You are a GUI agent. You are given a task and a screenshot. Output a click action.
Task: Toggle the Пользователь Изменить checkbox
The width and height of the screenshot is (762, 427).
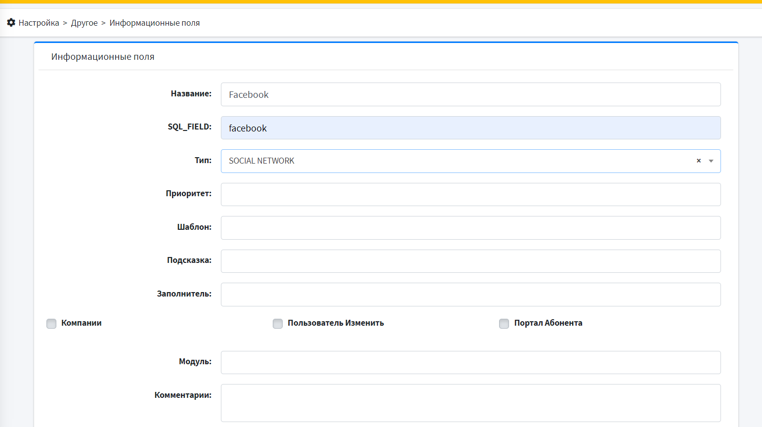coord(278,324)
